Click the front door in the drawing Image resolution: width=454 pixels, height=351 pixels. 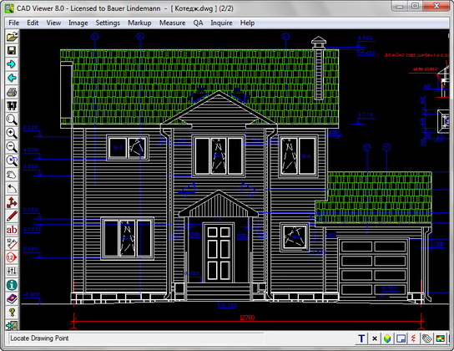point(219,253)
